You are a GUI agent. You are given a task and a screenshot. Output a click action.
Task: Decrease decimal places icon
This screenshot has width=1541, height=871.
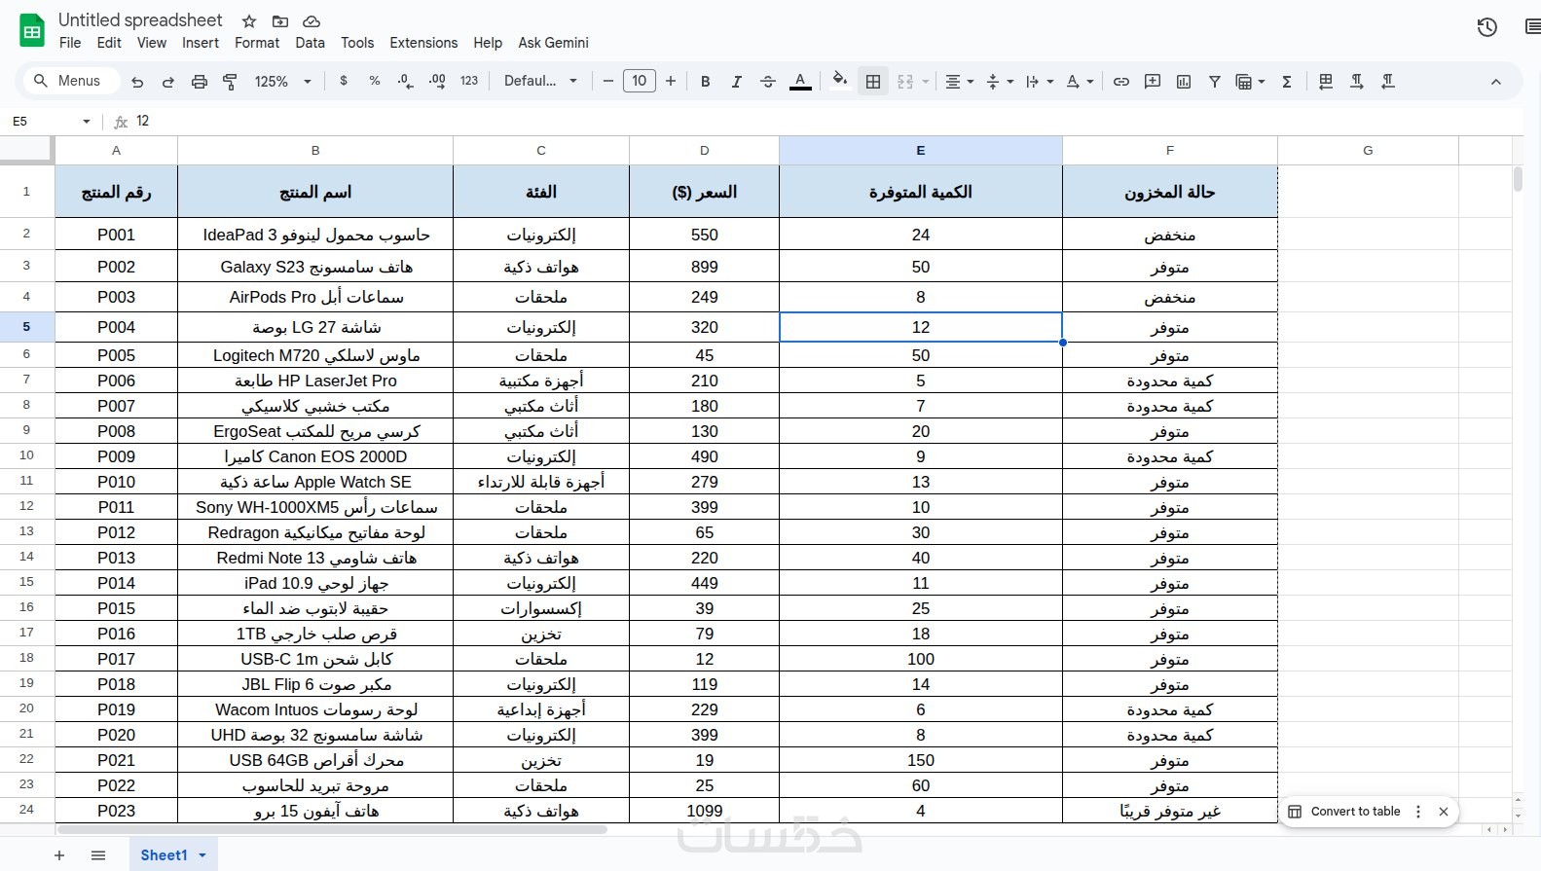(406, 81)
